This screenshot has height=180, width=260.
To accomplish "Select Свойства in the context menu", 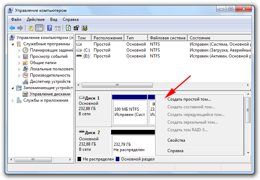I will (x=176, y=140).
